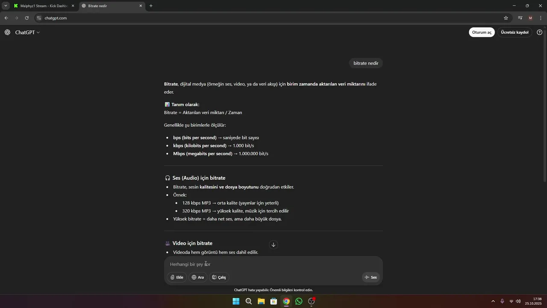Click the Oturum aç button

(x=482, y=33)
